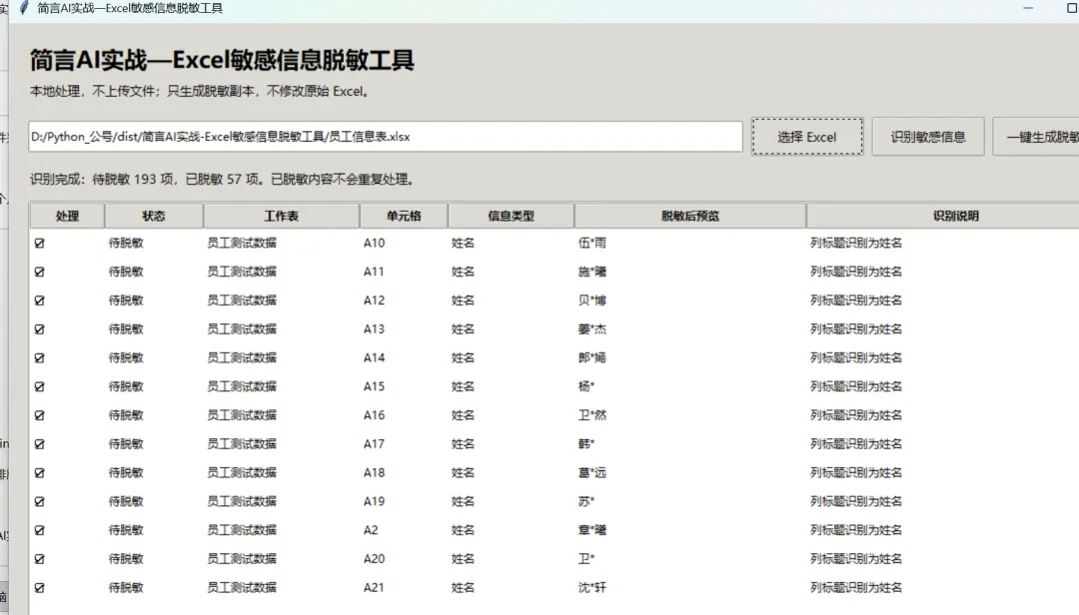Viewport: 1079px width, 615px height.
Task: Toggle the checkbox in row A2
Action: (x=39, y=530)
